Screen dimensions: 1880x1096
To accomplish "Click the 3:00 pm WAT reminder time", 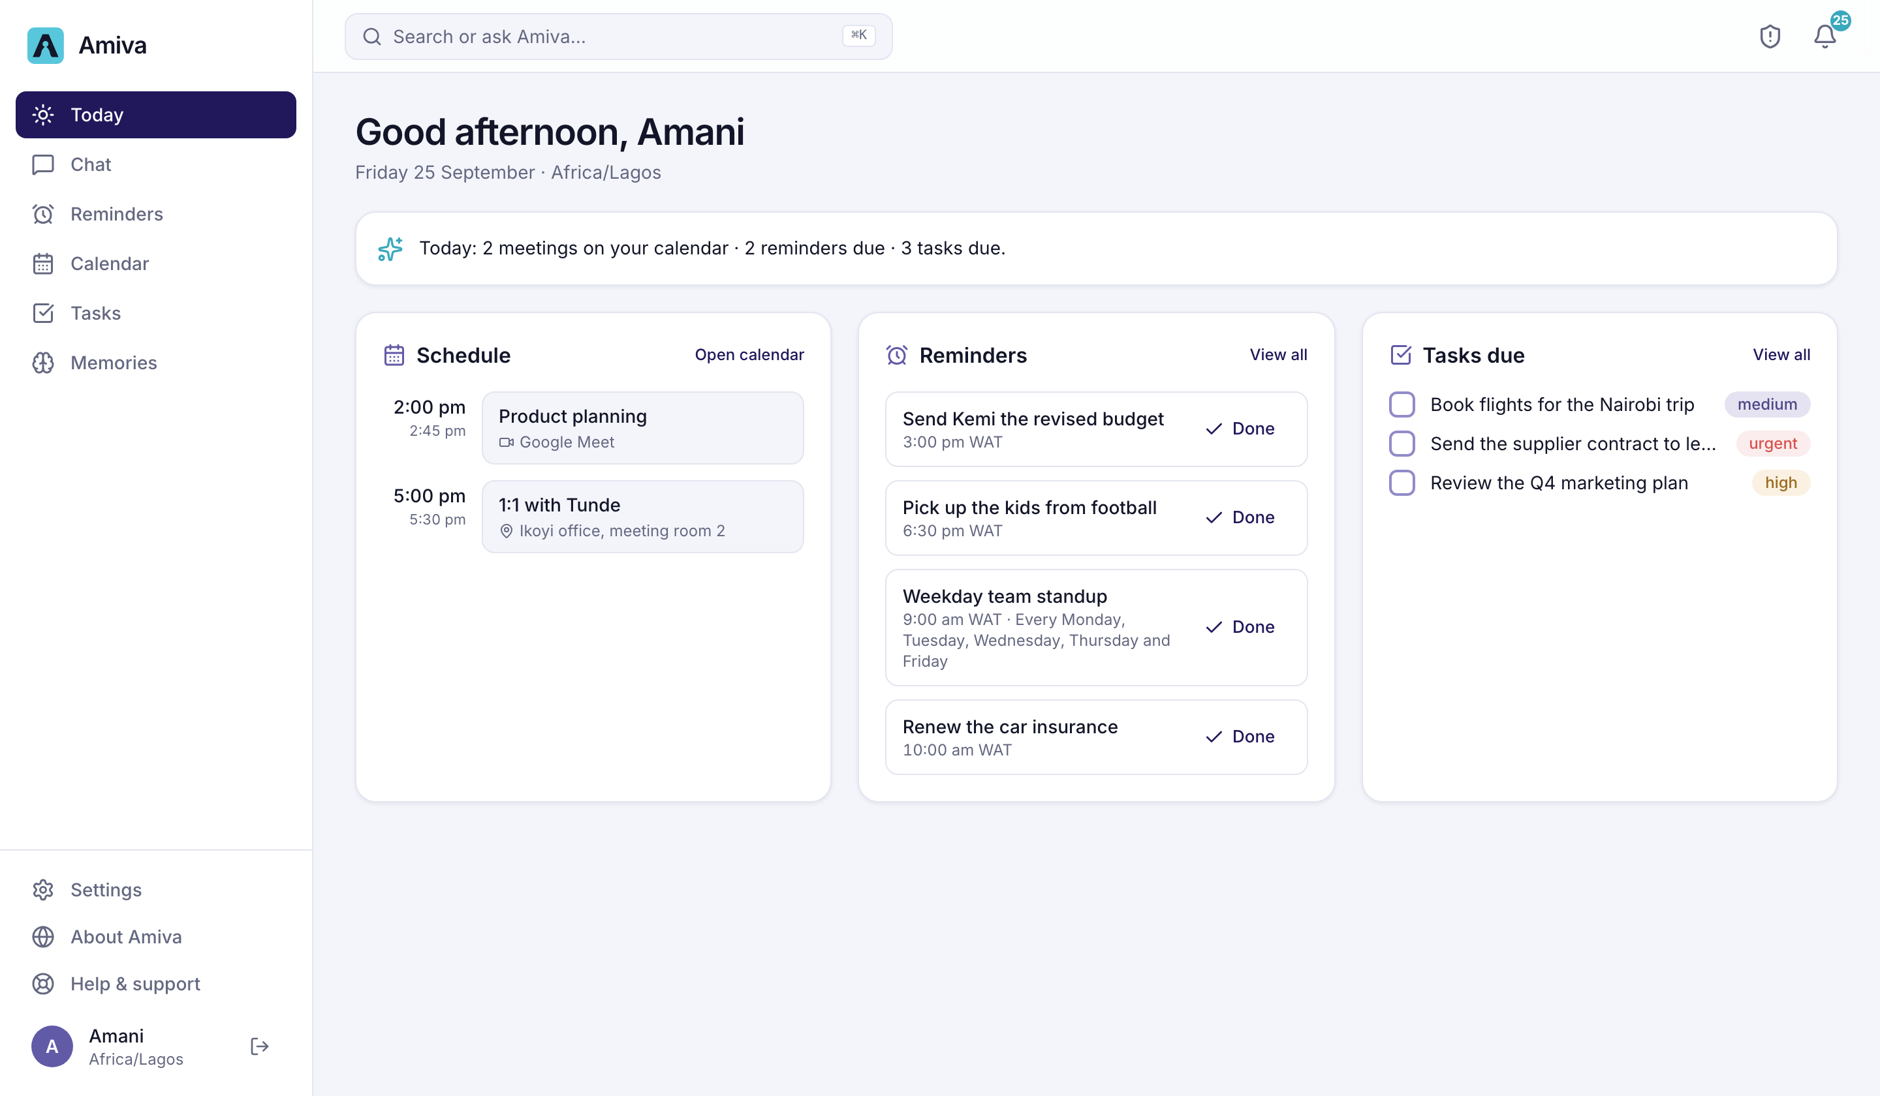I will tap(952, 442).
